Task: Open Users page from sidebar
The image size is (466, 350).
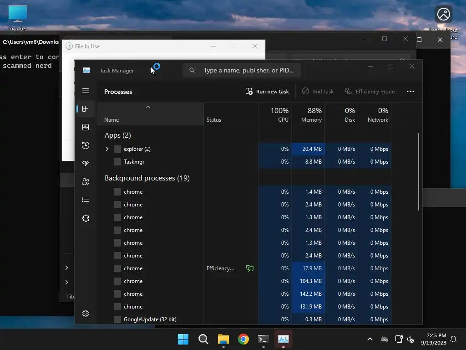Action: pyautogui.click(x=86, y=181)
